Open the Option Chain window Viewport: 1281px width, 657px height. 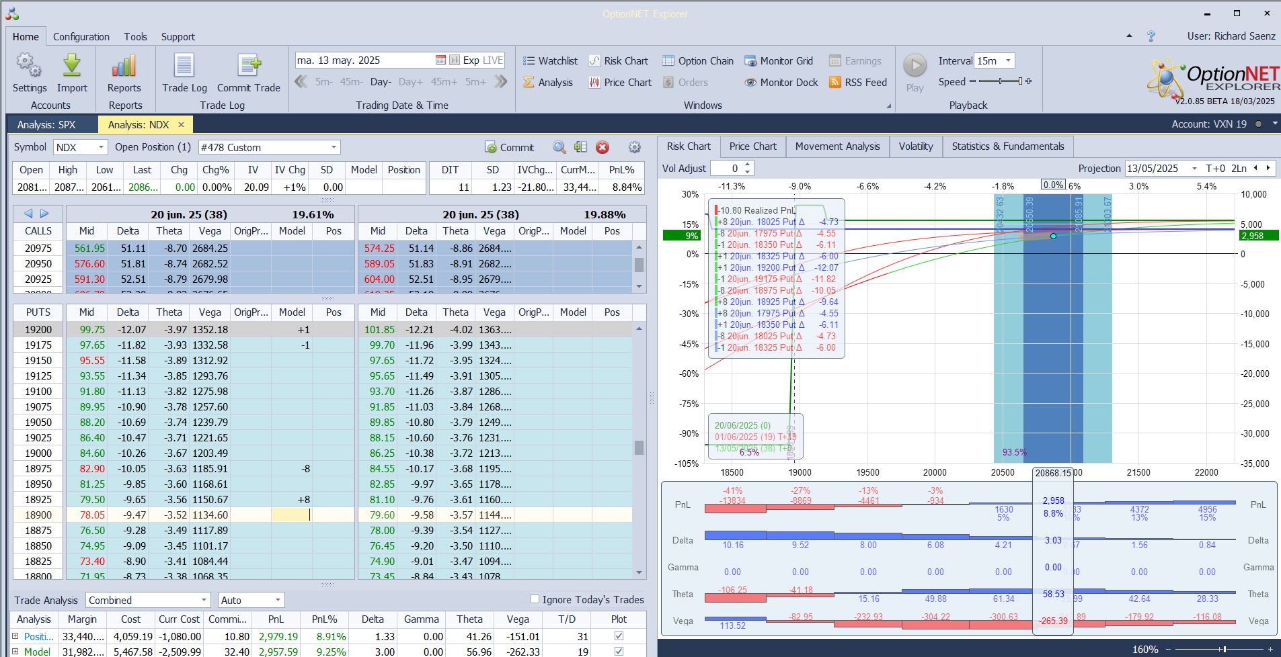click(698, 60)
